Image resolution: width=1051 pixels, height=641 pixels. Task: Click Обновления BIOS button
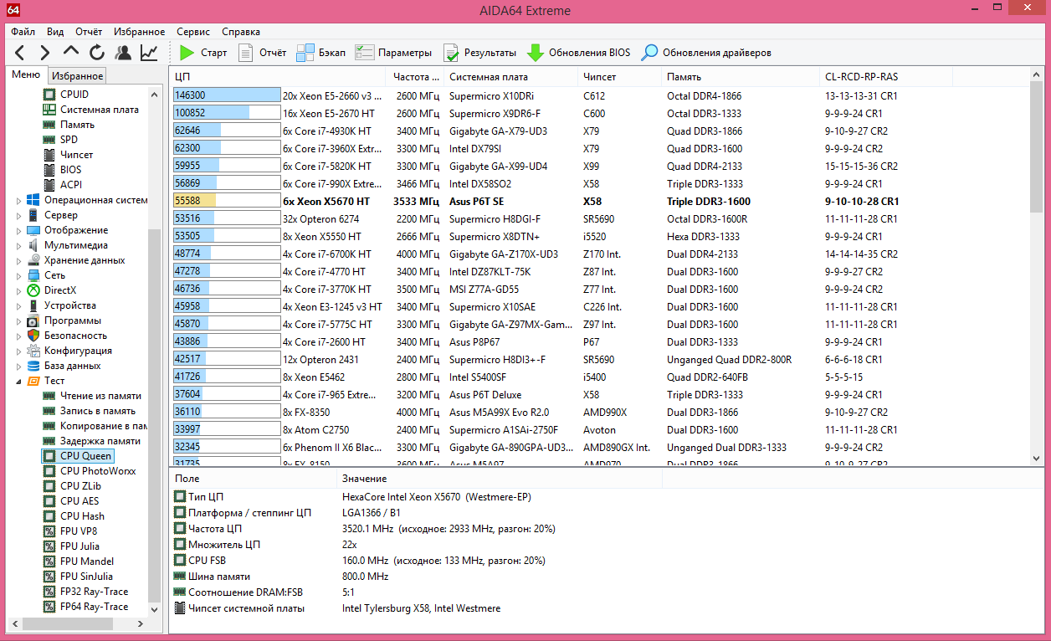[x=578, y=53]
